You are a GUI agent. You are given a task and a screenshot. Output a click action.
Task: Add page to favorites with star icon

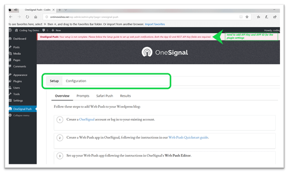(x=247, y=17)
